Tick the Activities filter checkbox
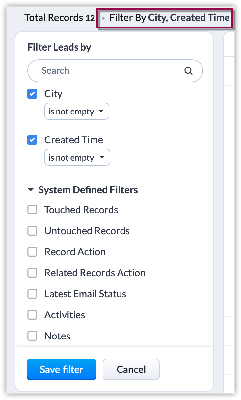 coord(32,315)
